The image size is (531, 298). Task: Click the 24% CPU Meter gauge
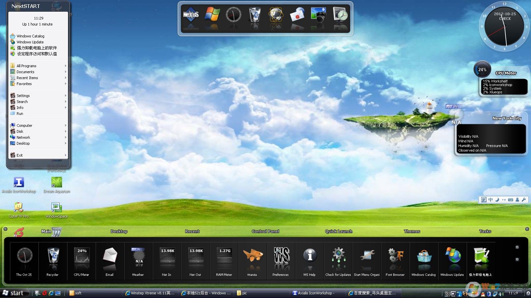click(x=482, y=69)
